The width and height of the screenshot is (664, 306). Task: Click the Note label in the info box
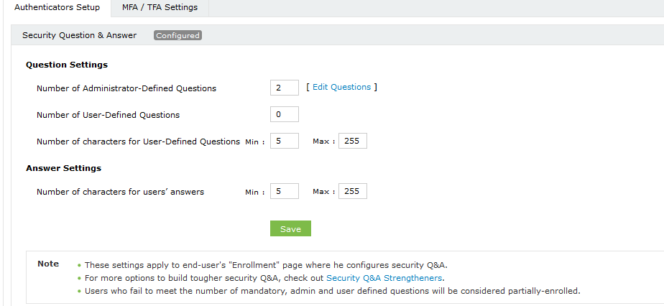point(48,264)
